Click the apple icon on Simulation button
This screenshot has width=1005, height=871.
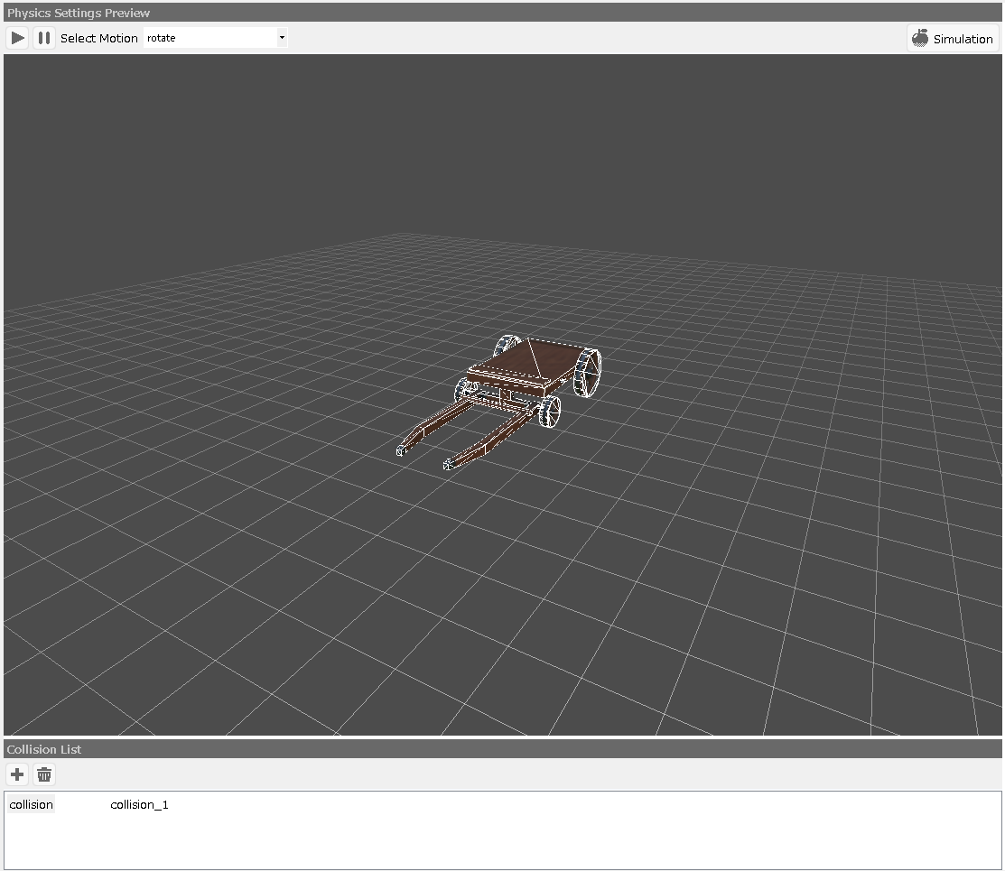920,39
